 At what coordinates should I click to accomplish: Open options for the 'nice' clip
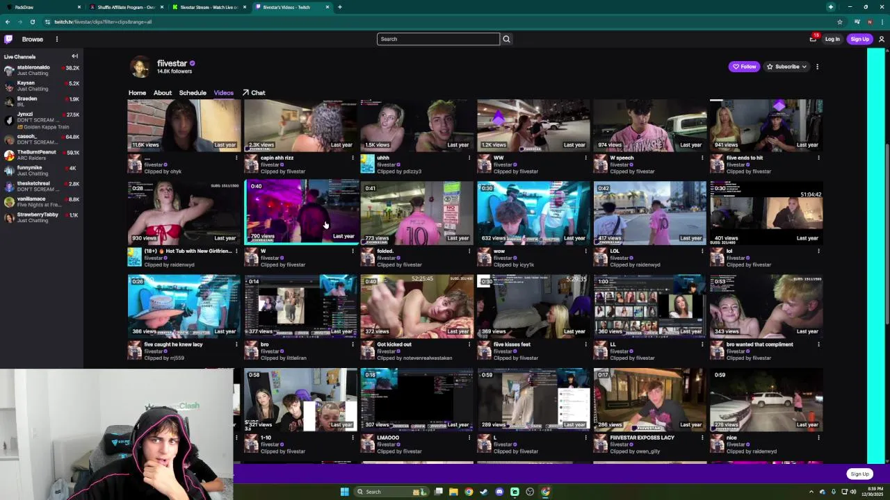818,437
